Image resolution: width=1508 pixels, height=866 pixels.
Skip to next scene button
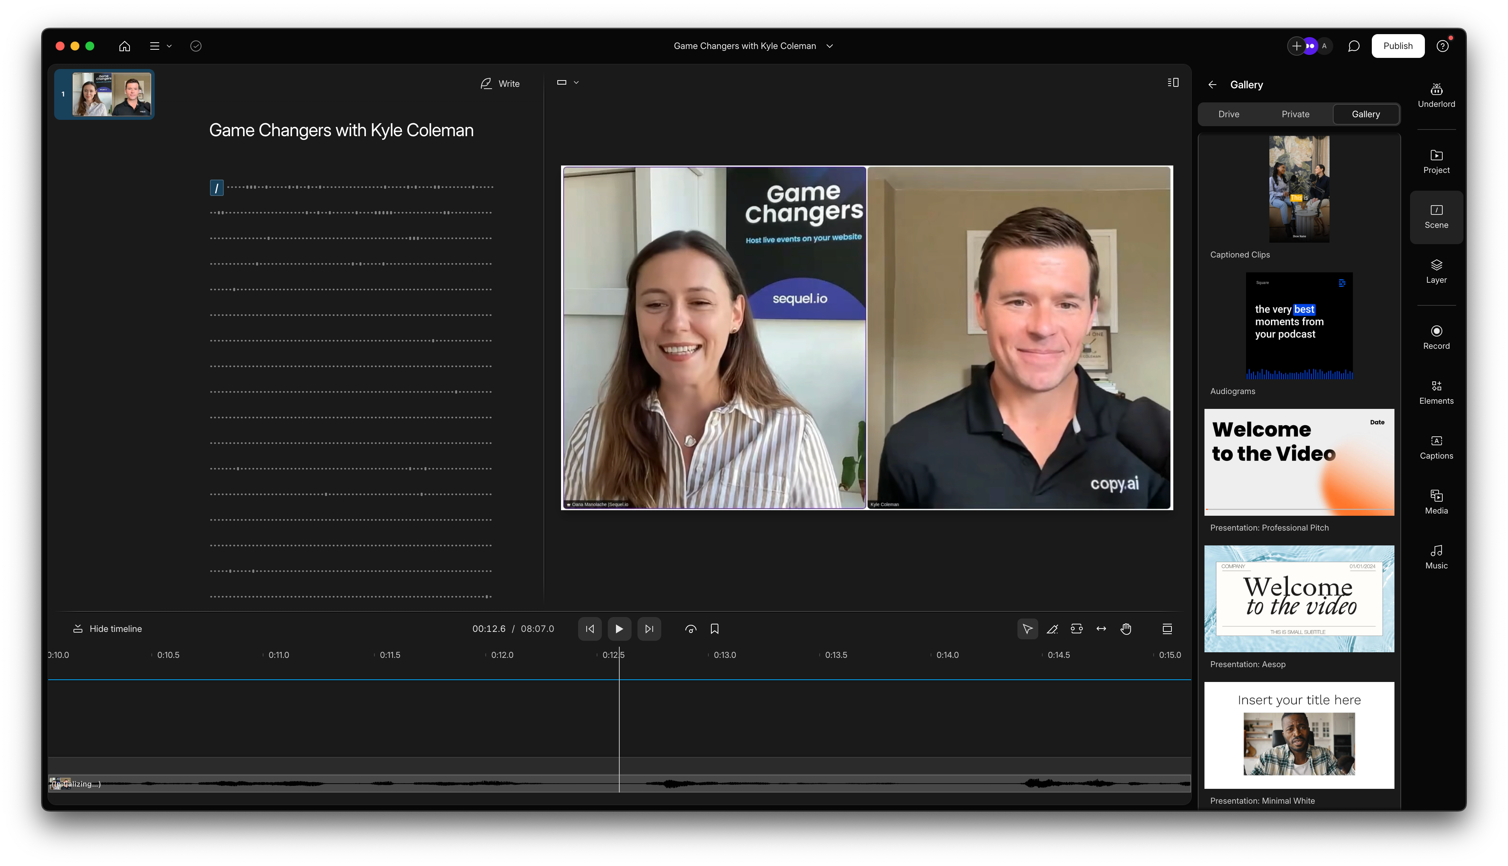[649, 629]
